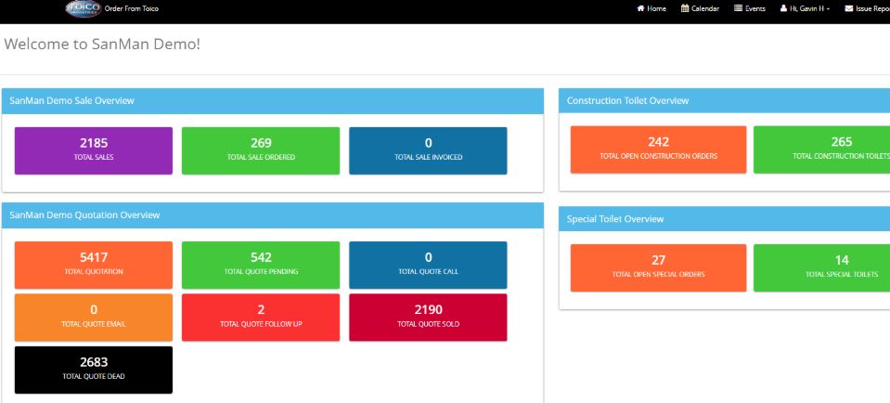This screenshot has width=890, height=403.
Task: Click the Home house icon
Action: click(640, 8)
